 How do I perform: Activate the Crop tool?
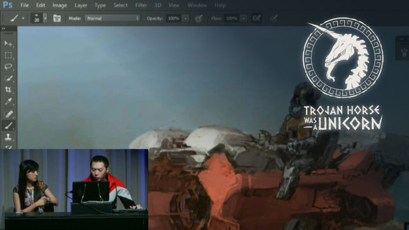(x=8, y=89)
